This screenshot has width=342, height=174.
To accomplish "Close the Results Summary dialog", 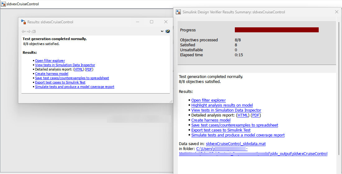I will tap(336, 12).
